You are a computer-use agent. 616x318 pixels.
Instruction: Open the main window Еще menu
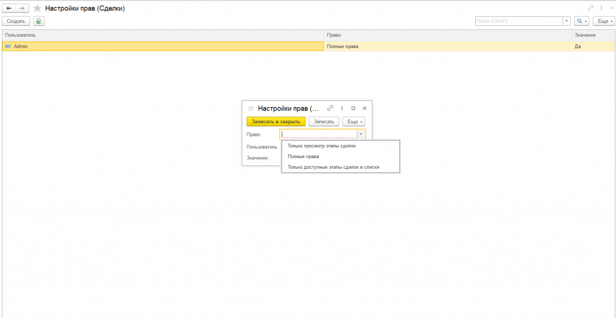(603, 21)
